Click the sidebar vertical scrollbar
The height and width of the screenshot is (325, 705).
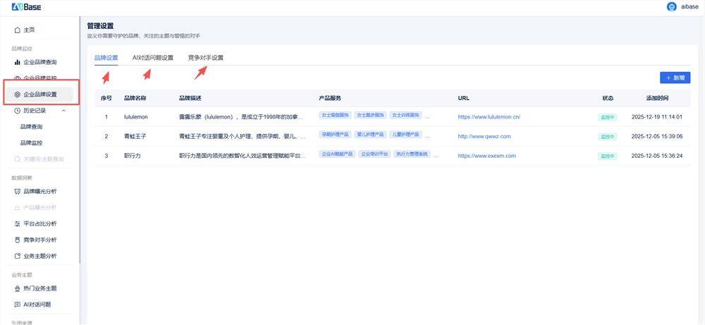(x=80, y=140)
